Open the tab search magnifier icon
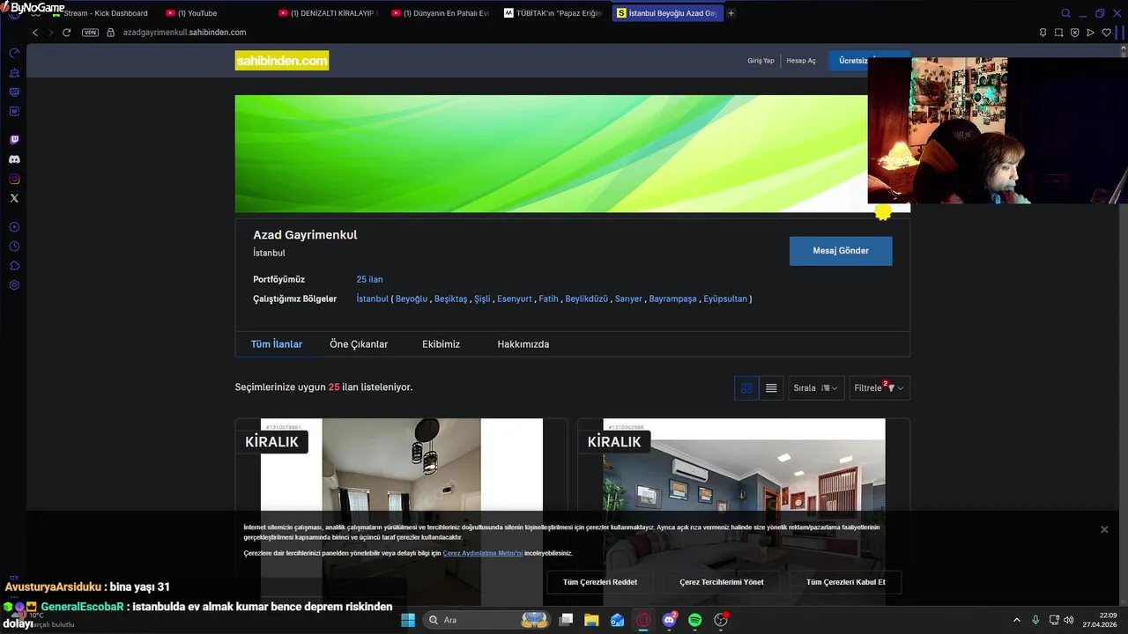The image size is (1128, 634). coord(1065,13)
